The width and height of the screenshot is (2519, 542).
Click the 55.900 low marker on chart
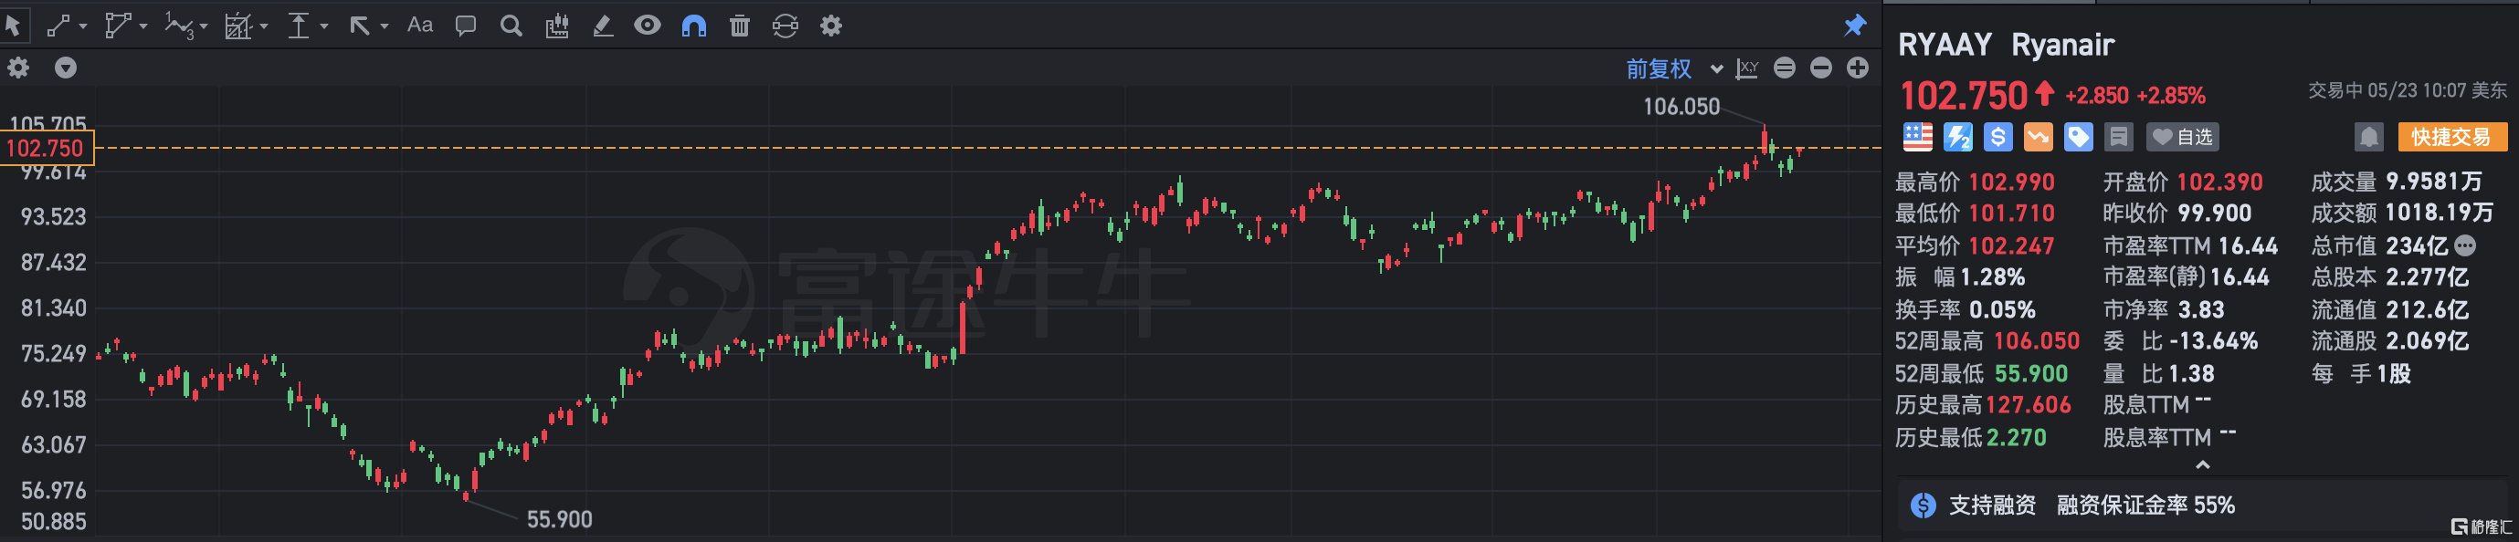pos(559,519)
